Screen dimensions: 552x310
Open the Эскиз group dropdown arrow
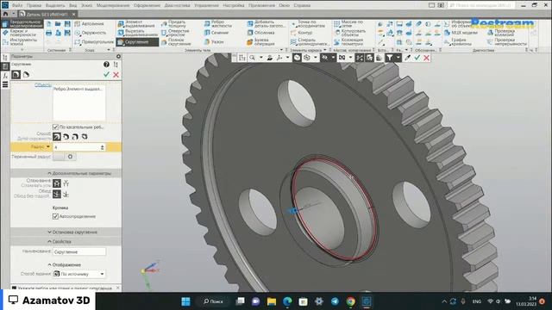click(x=109, y=50)
